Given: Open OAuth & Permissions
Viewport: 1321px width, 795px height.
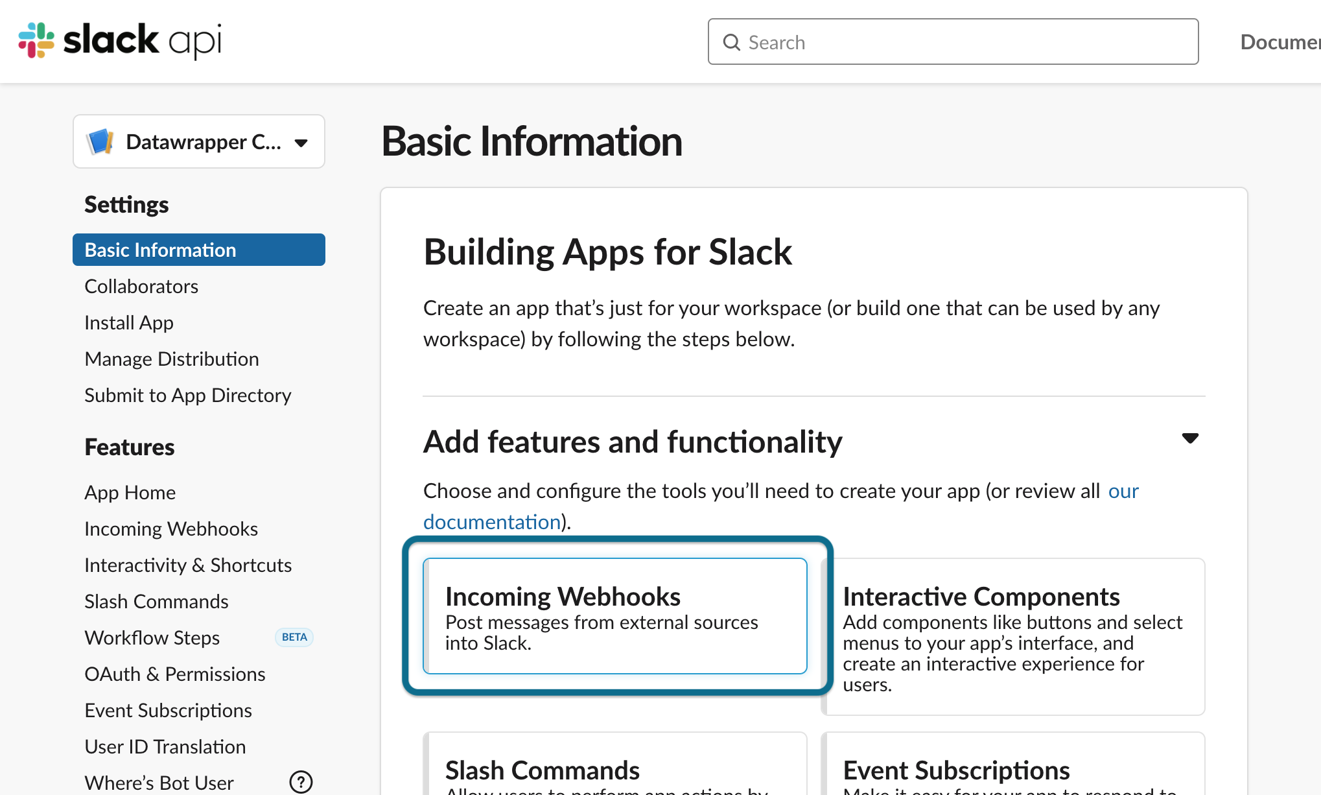Looking at the screenshot, I should [175, 674].
